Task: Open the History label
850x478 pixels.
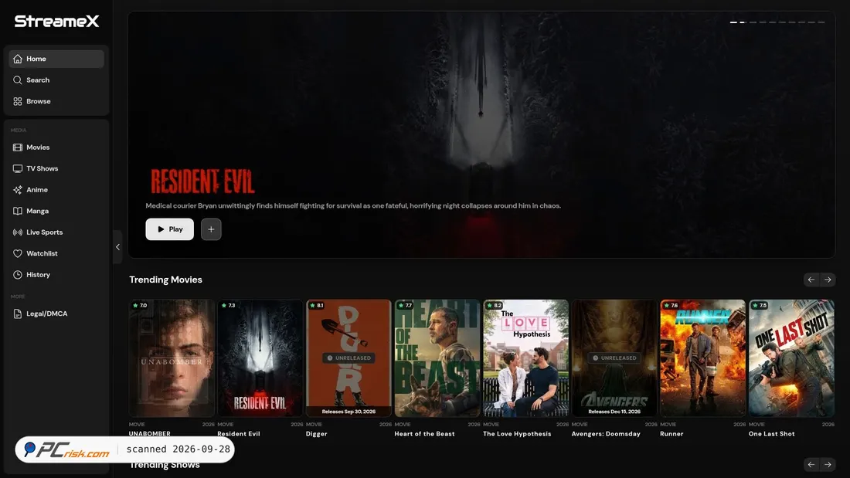Action: click(x=38, y=275)
